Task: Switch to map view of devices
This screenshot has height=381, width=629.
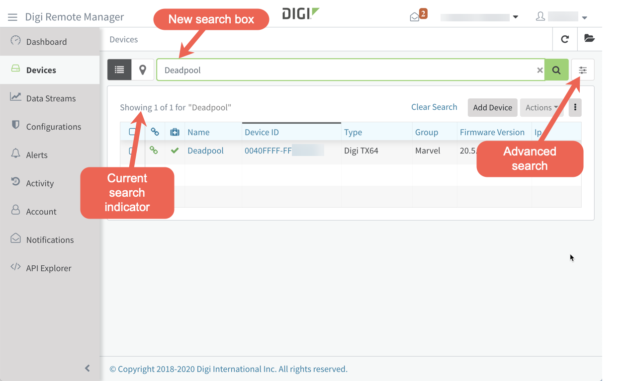Action: [x=143, y=70]
